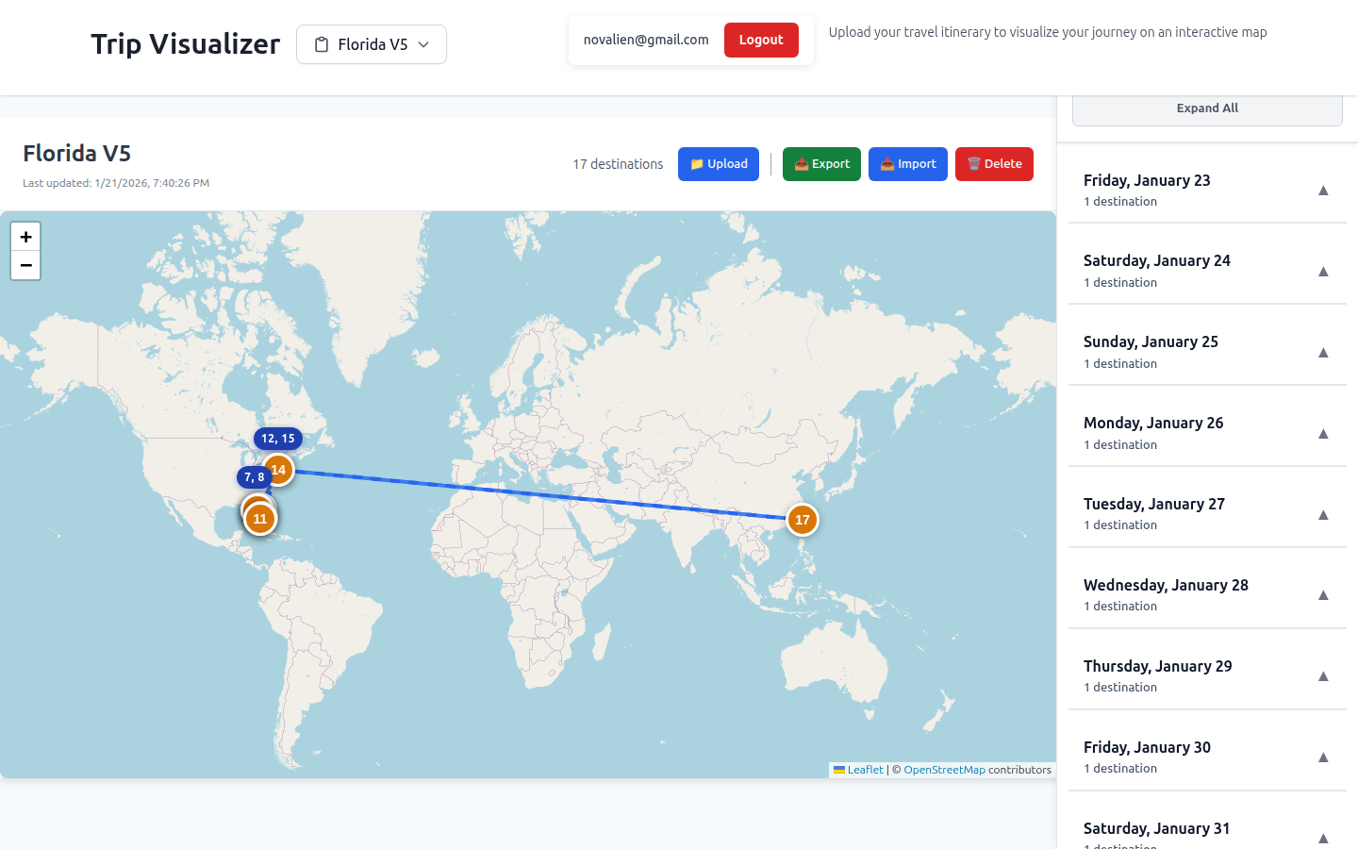
Task: Click the Leaflet flag icon in map attribution
Action: pos(838,770)
